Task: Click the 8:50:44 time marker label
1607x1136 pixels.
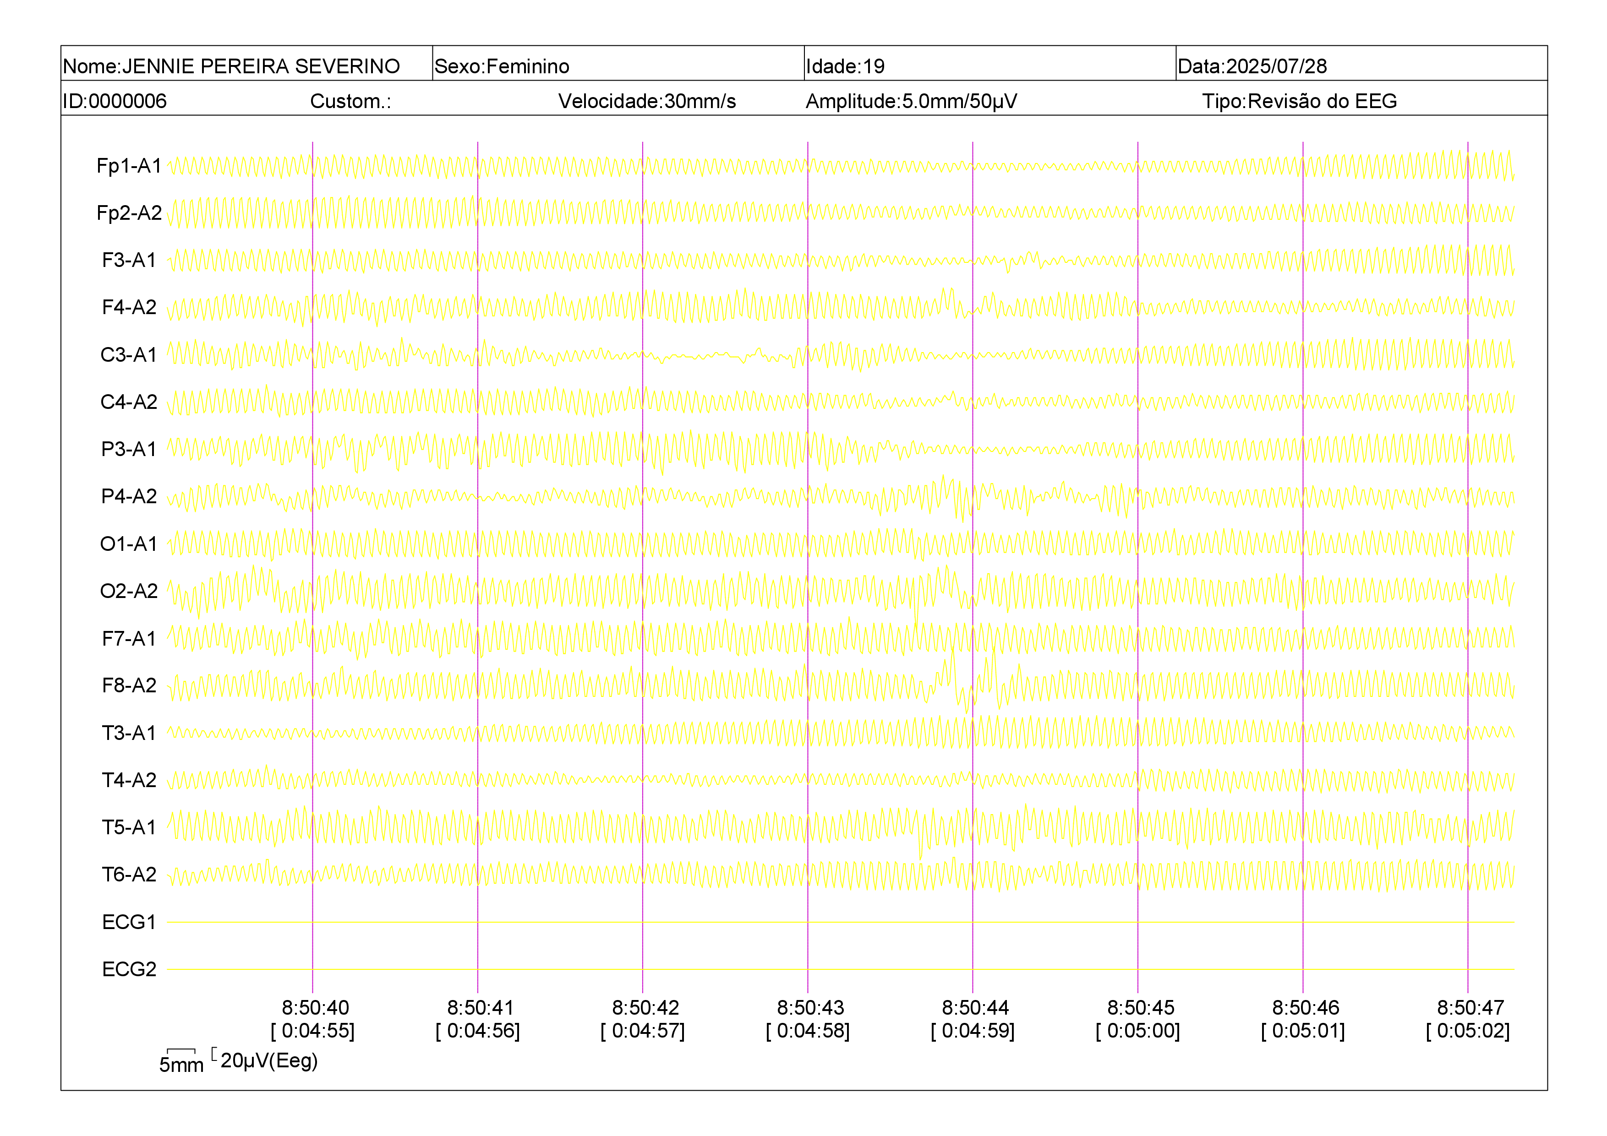Action: tap(975, 1008)
